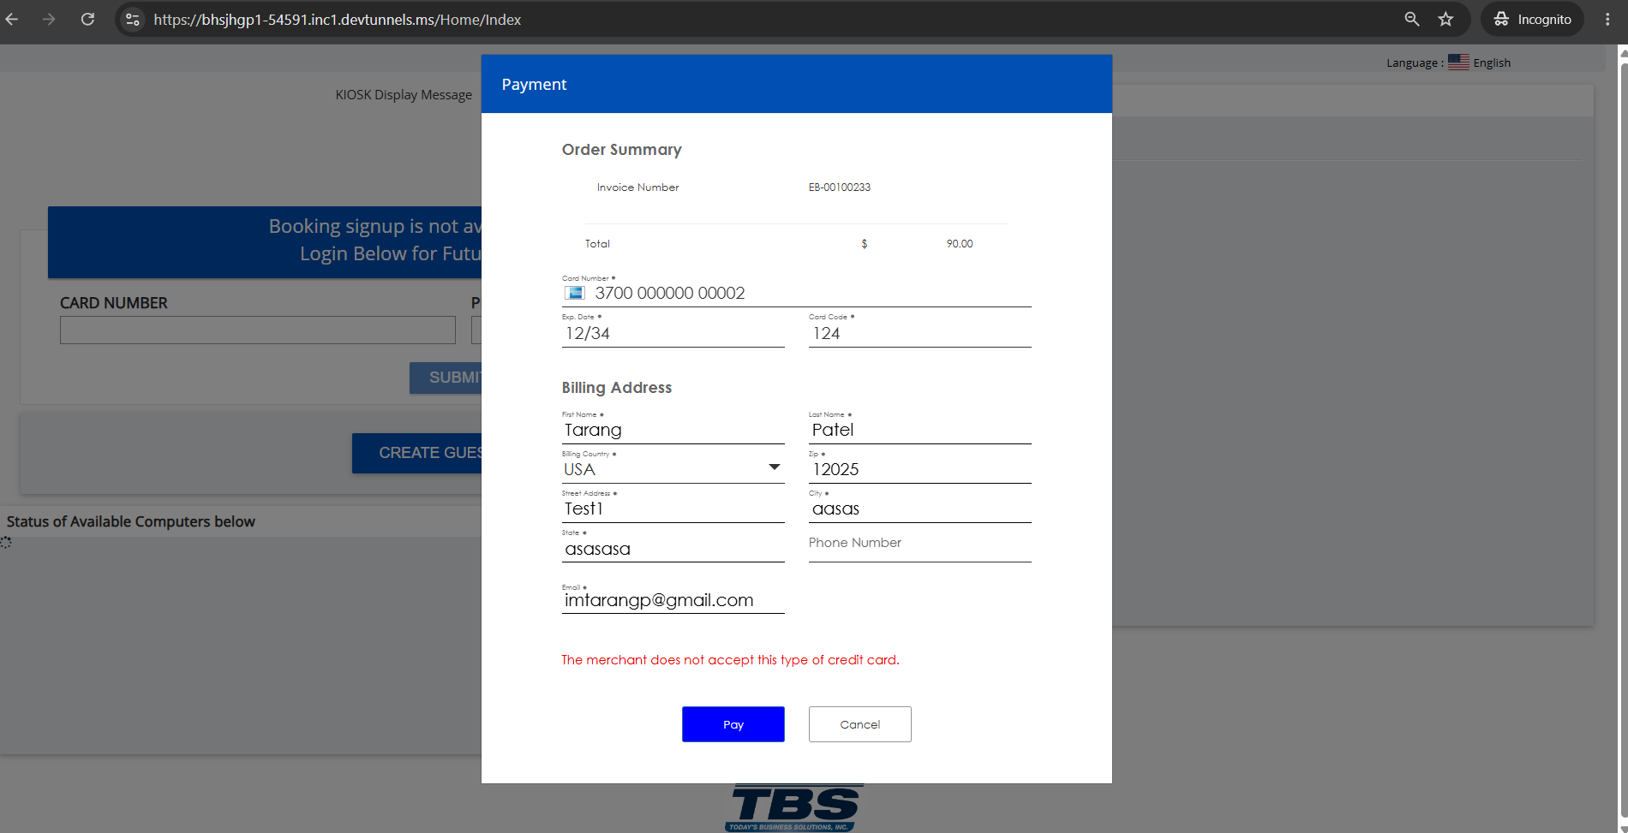Edit the City field
1628x833 pixels.
pyautogui.click(x=920, y=509)
